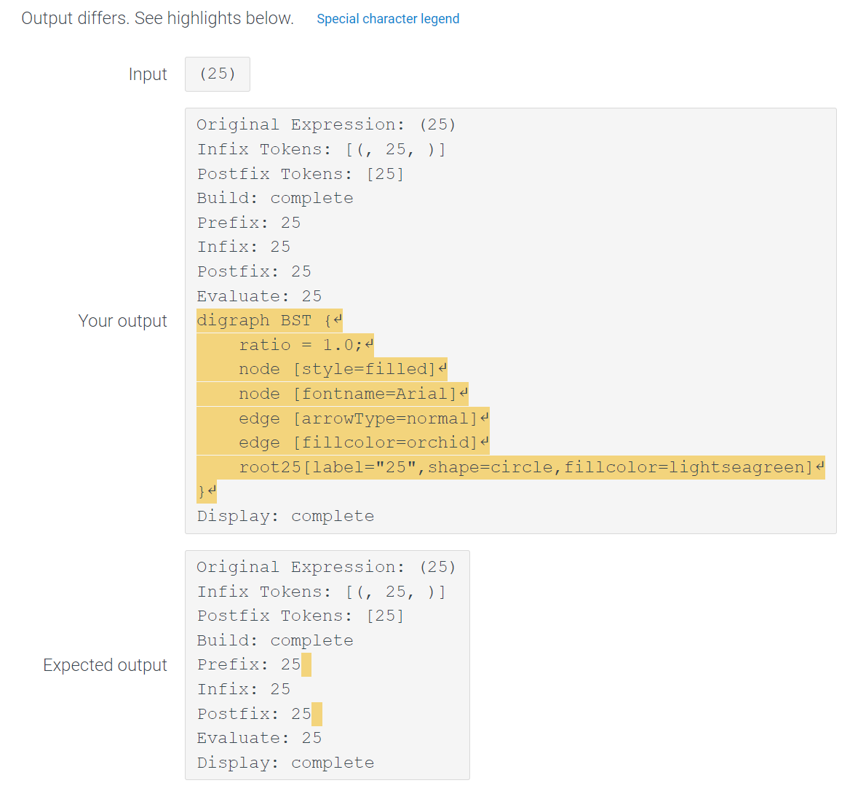Click the closing brace highlight in Your output
The height and width of the screenshot is (791, 866).
202,491
